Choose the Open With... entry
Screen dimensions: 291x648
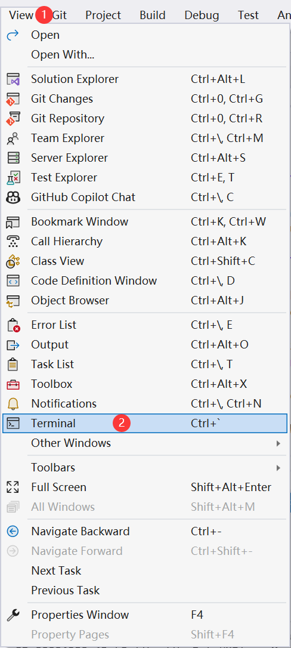click(145, 54)
